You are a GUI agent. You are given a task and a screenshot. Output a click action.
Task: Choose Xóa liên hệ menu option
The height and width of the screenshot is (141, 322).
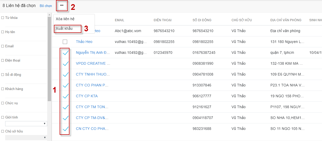tap(65, 19)
